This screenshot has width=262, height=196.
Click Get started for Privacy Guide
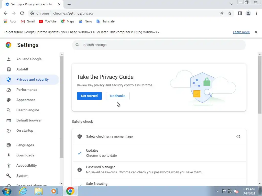[x=89, y=96]
